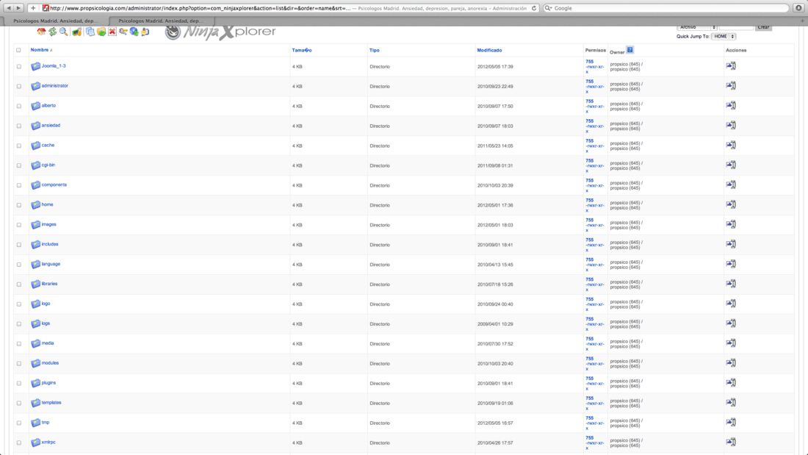The width and height of the screenshot is (808, 455).
Task: Click rename icon for cache row
Action: point(731,145)
